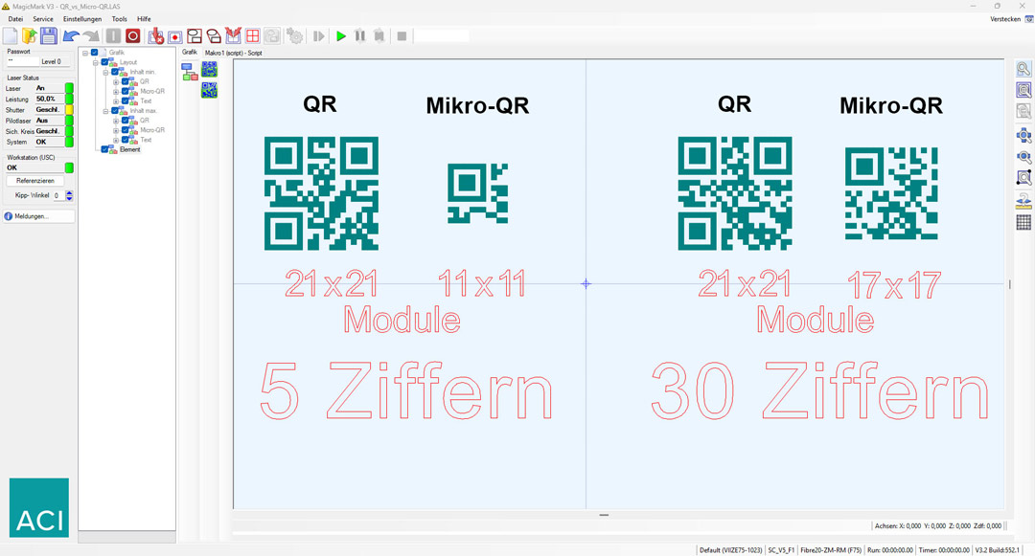Click the red M-shaped marking icon

(x=232, y=34)
